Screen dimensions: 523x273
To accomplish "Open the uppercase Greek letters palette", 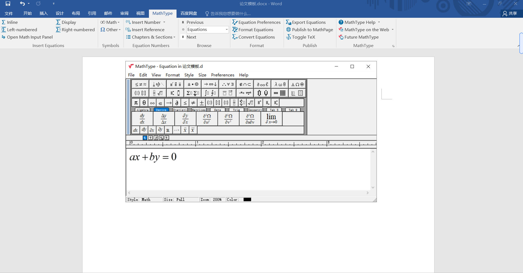I will pyautogui.click(x=297, y=84).
